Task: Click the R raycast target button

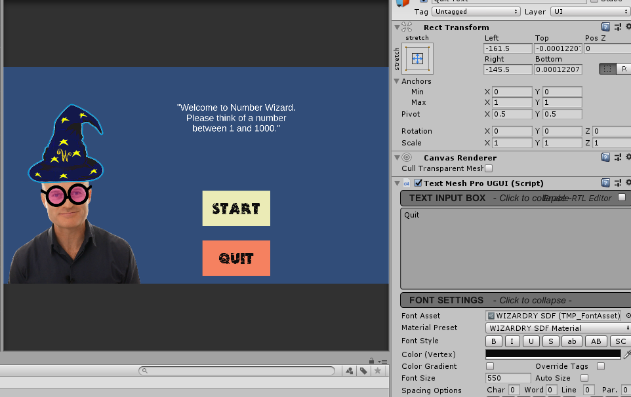Action: click(623, 69)
